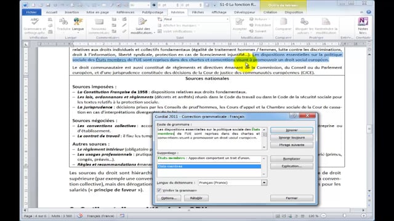The image size is (394, 221).
Task: Open the Options... button in dialog
Action: tap(169, 198)
